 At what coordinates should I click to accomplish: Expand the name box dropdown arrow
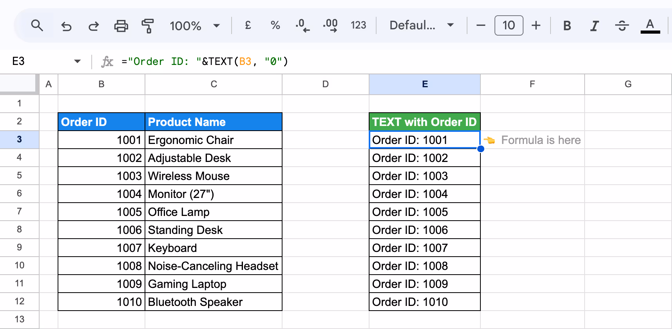pos(77,61)
